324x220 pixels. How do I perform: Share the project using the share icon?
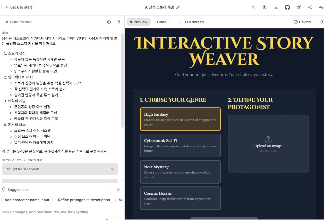[310, 7]
